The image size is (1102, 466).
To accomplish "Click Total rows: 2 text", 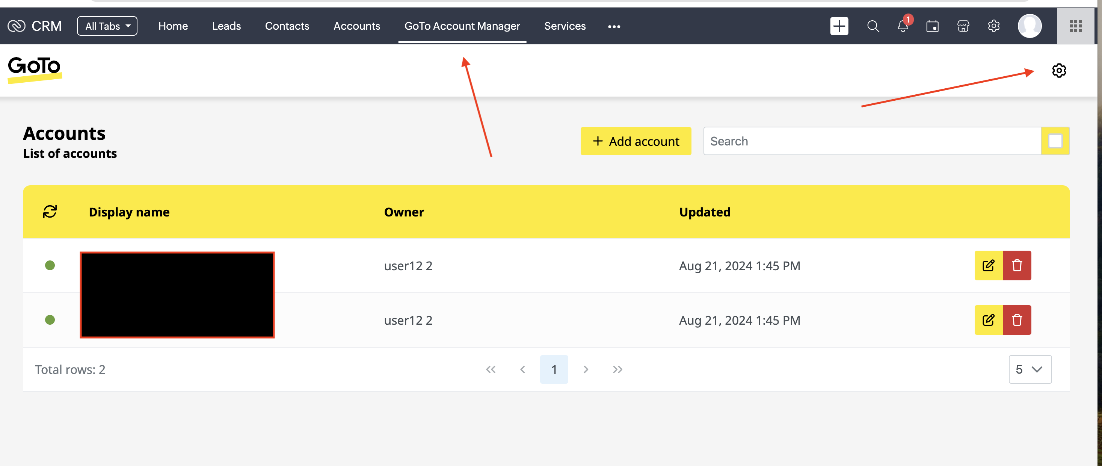I will [70, 370].
